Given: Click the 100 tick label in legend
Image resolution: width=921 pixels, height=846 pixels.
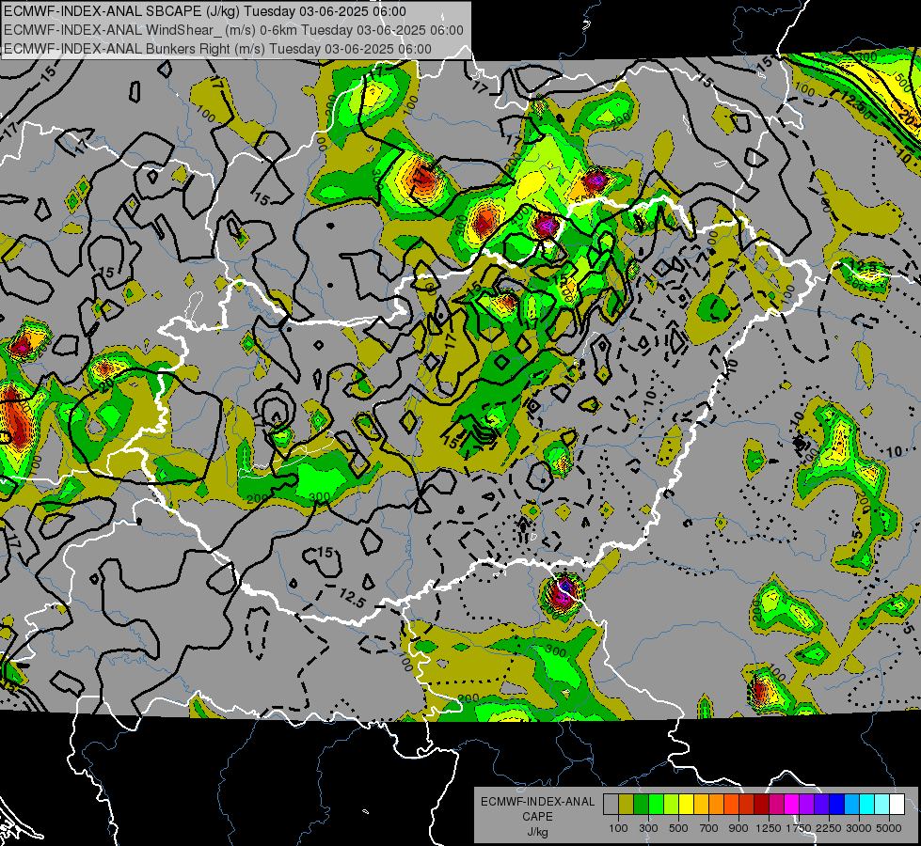Looking at the screenshot, I should pos(618,828).
